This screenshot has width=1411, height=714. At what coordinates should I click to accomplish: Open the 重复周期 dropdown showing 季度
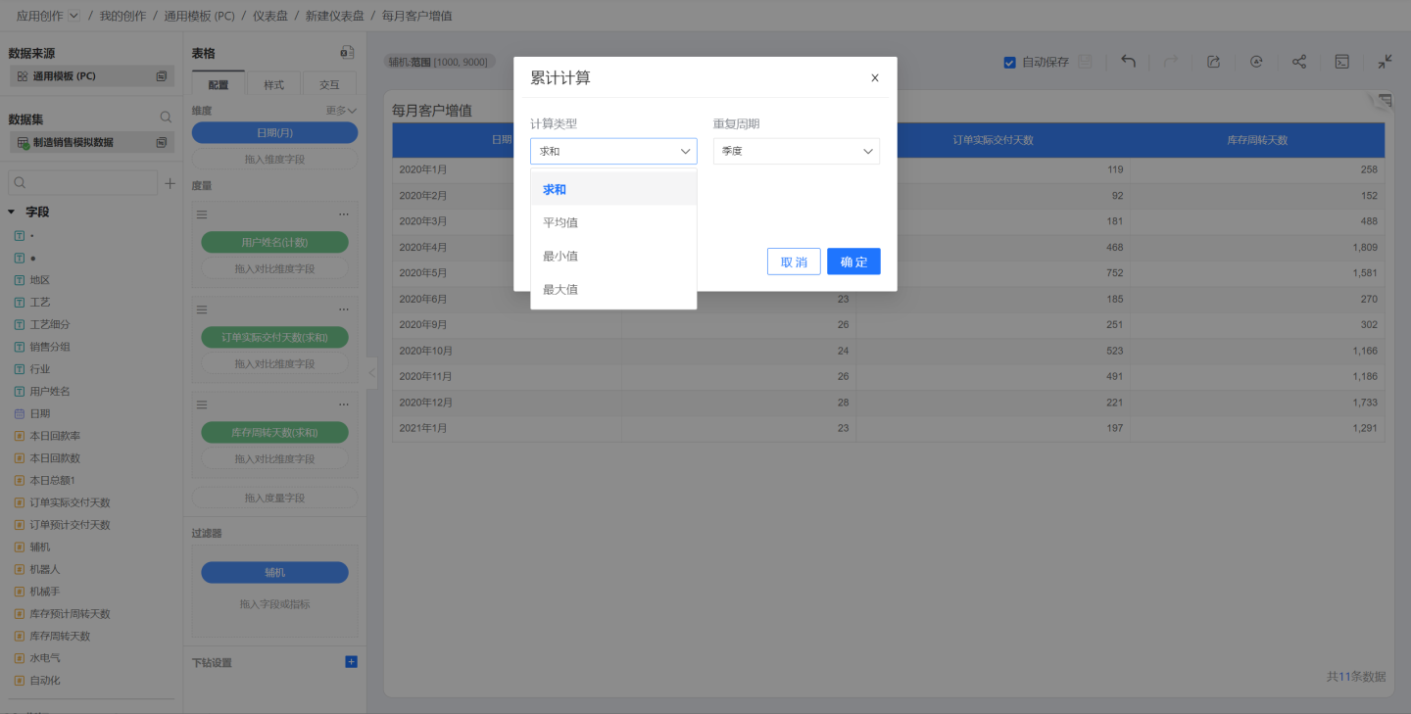796,151
